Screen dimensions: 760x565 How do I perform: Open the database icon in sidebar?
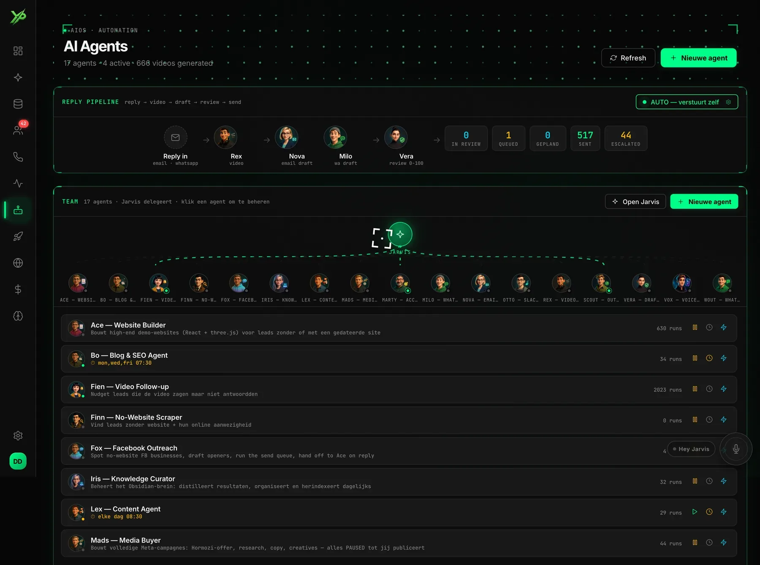pos(18,104)
